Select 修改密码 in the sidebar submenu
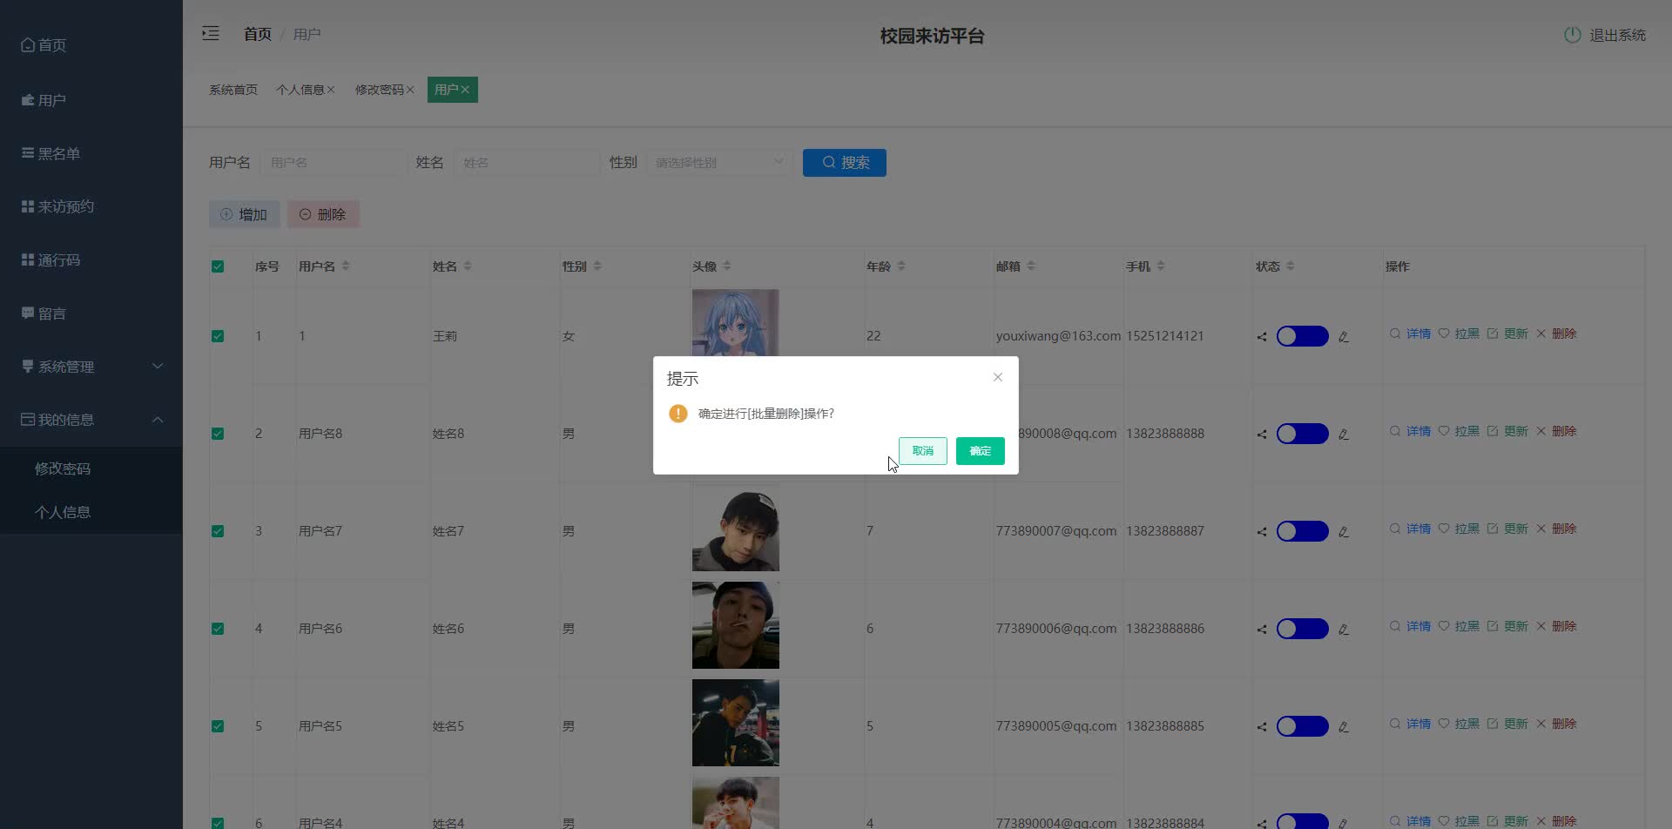This screenshot has height=829, width=1672. pos(91,468)
